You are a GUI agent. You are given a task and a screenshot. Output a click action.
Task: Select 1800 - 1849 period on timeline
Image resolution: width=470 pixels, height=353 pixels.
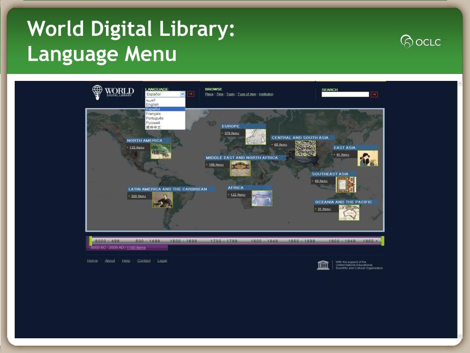[x=264, y=241]
